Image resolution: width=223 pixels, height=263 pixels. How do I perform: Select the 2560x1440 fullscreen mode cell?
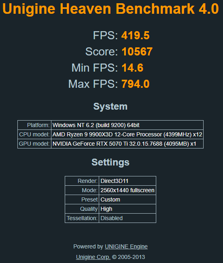(127, 191)
